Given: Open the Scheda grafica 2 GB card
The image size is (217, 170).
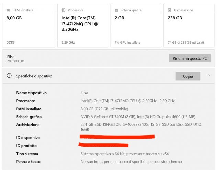Looking at the screenshot, I should pyautogui.click(x=136, y=26).
